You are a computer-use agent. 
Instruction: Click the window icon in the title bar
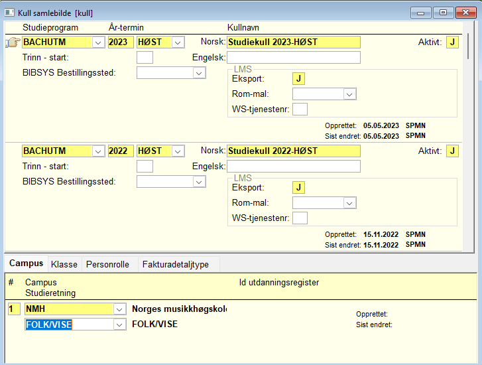(x=9, y=13)
